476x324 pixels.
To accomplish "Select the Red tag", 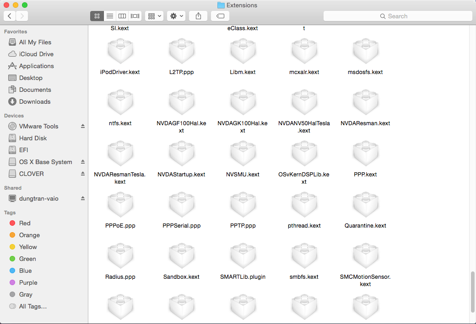I will click(x=25, y=223).
